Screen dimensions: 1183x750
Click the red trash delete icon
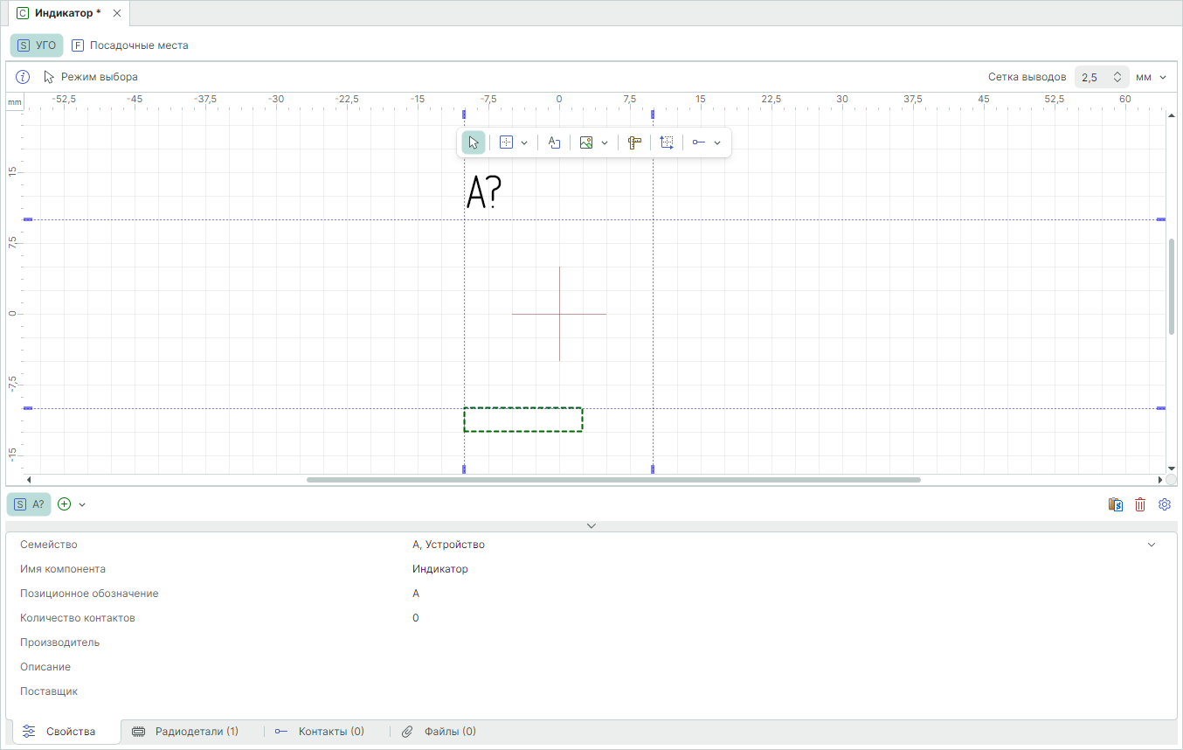[x=1139, y=504]
